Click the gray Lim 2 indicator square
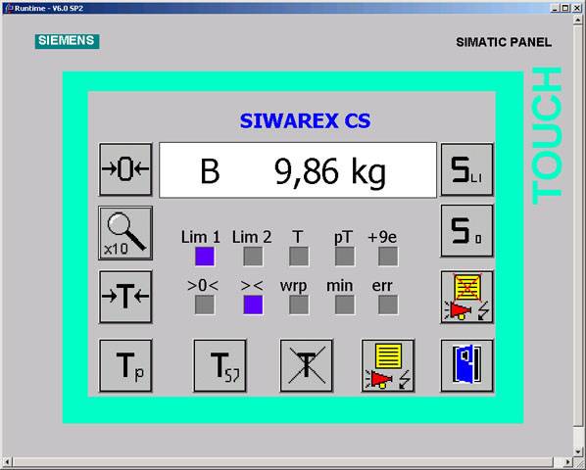Screen dimensions: 586x470 click(253, 257)
